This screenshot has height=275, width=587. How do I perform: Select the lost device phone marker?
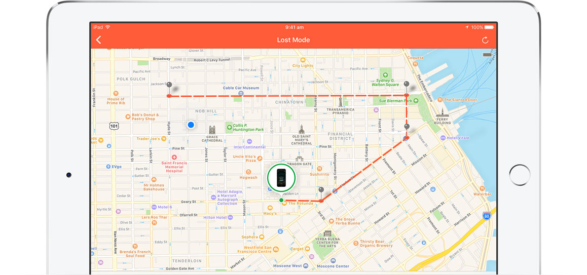281,178
